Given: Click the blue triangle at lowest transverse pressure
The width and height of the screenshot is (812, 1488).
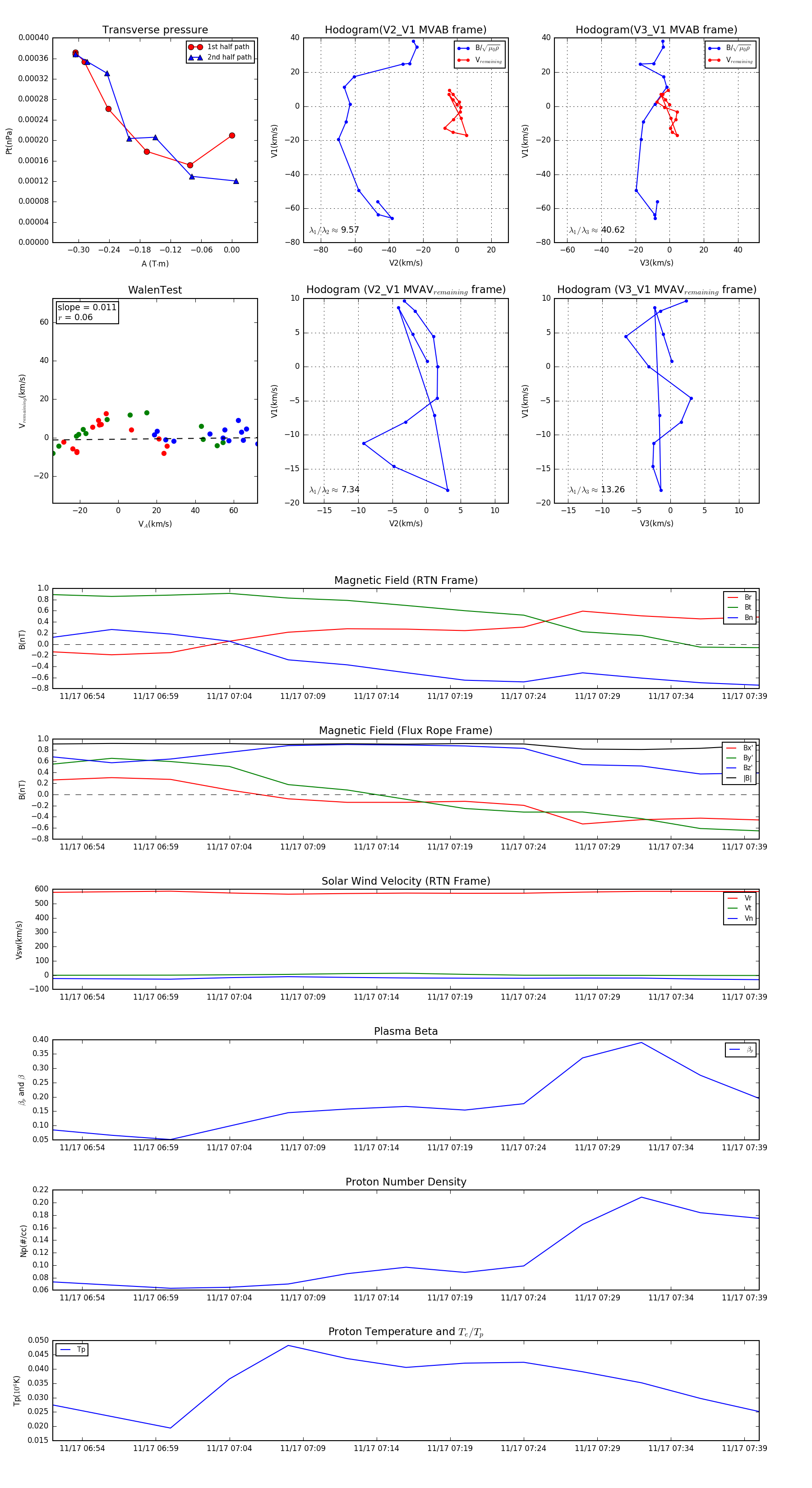Looking at the screenshot, I should (x=236, y=181).
